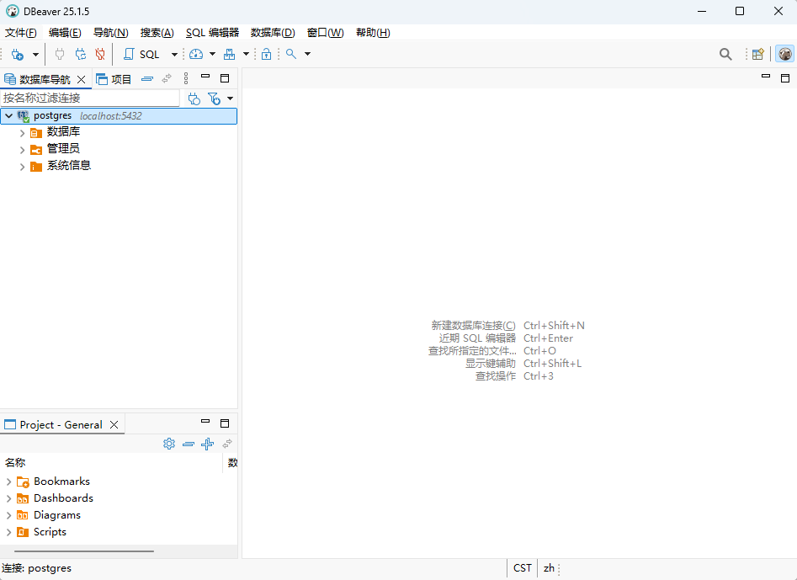The image size is (797, 580).
Task: Open the 编辑(E) menu
Action: pos(65,33)
